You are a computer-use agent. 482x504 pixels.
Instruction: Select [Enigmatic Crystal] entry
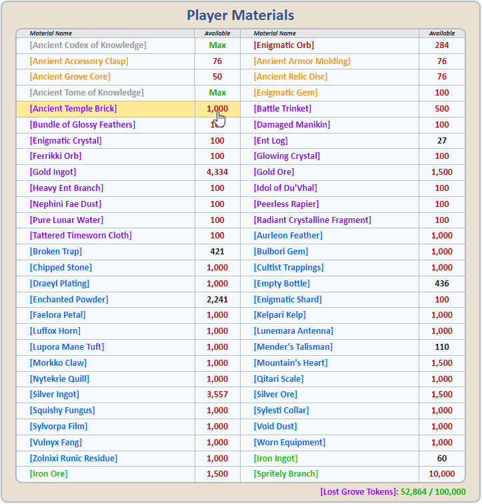click(x=66, y=141)
